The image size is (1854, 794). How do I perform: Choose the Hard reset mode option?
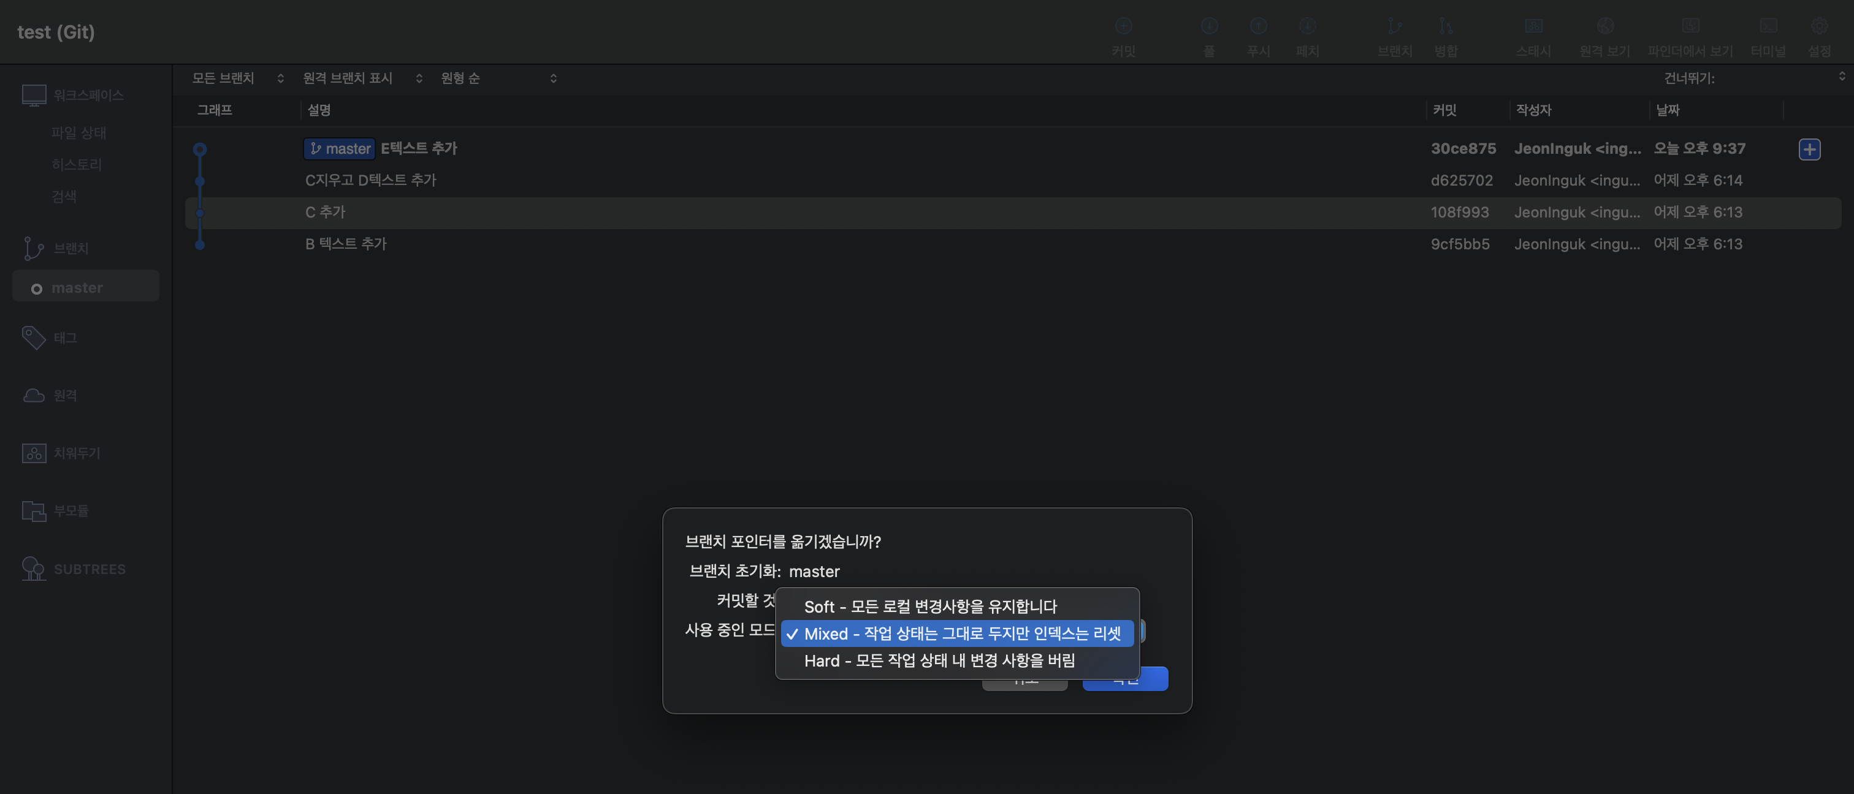[x=939, y=660]
